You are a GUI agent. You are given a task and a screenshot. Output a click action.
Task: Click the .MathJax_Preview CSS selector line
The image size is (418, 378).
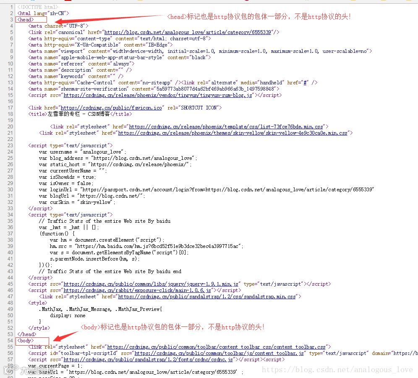[x=100, y=309]
